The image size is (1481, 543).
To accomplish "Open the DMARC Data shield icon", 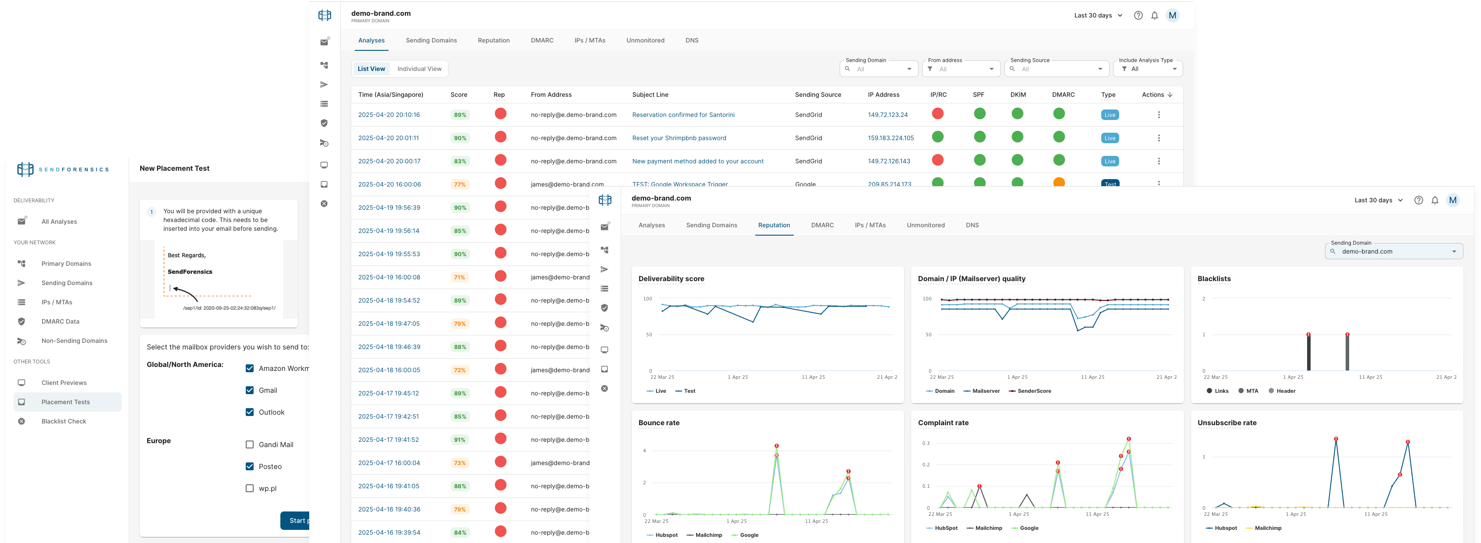I will pos(21,321).
